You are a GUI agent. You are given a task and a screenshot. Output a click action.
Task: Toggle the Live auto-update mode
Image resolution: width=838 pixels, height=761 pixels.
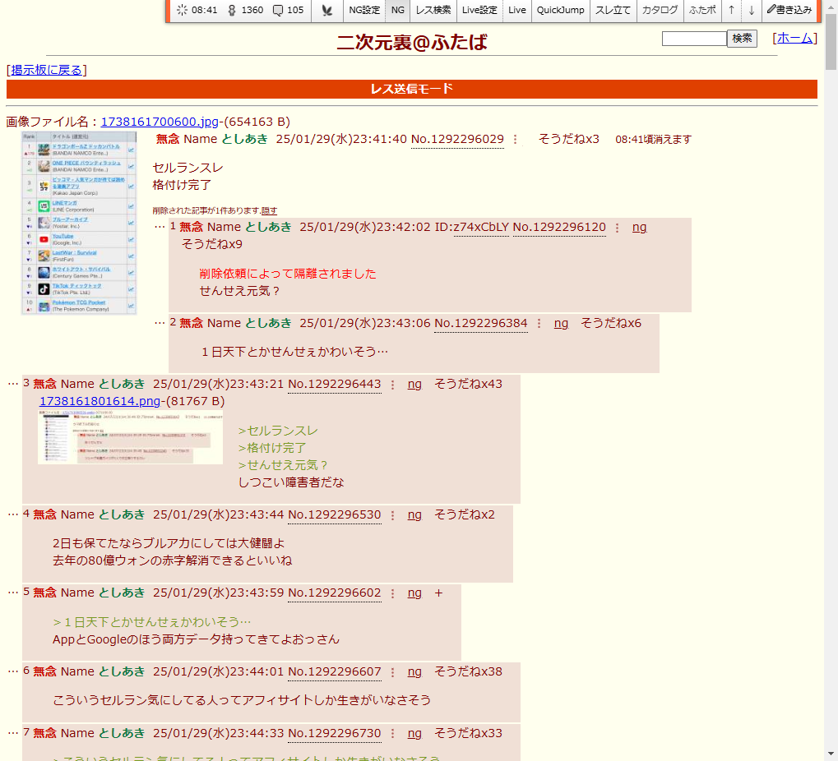pyautogui.click(x=517, y=11)
